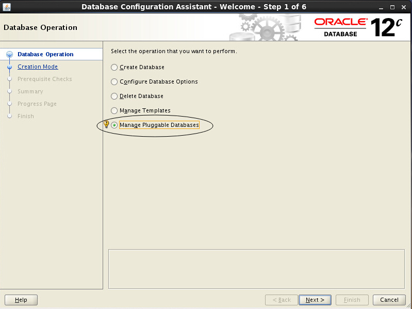Choose the Delete Database option

(x=114, y=96)
